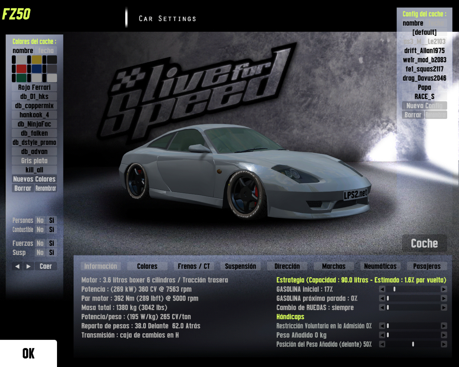Click left arrow of GASOLINA próxima parada

382,298
